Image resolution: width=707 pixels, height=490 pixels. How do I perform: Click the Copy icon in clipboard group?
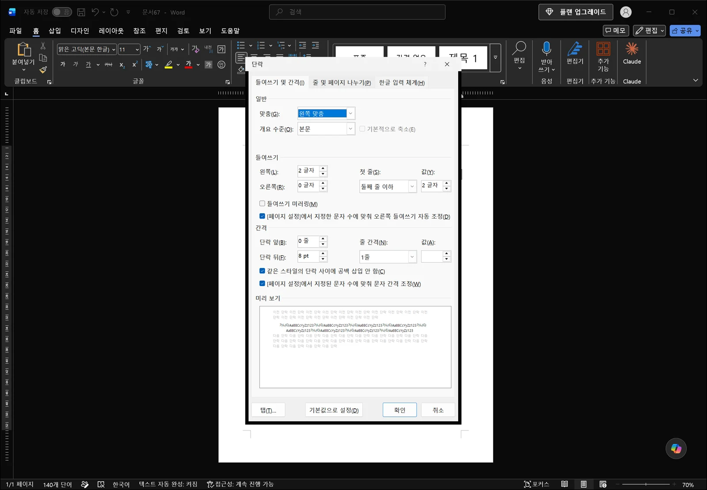click(43, 58)
